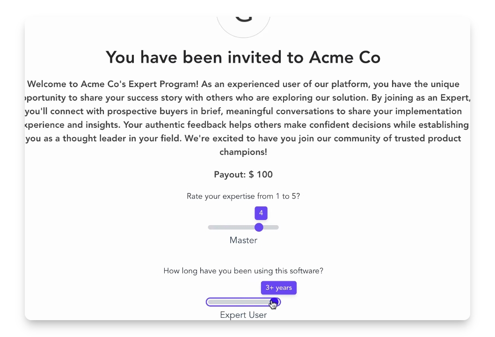Set expertise slider to its far right end
Image resolution: width=495 pixels, height=337 pixels.
click(x=277, y=227)
